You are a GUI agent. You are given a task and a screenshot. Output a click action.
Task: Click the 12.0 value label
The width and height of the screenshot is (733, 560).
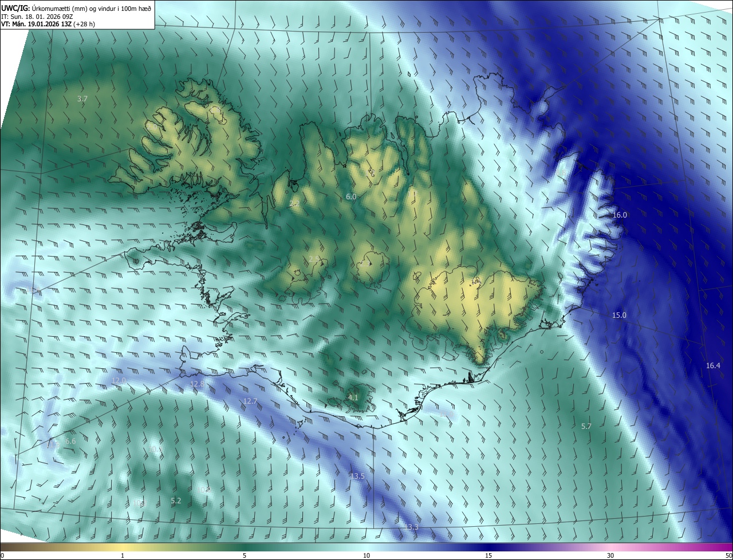(x=119, y=381)
